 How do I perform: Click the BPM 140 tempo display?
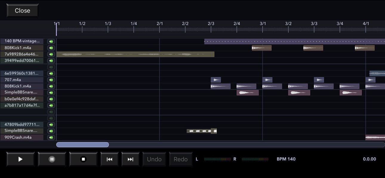point(286,159)
